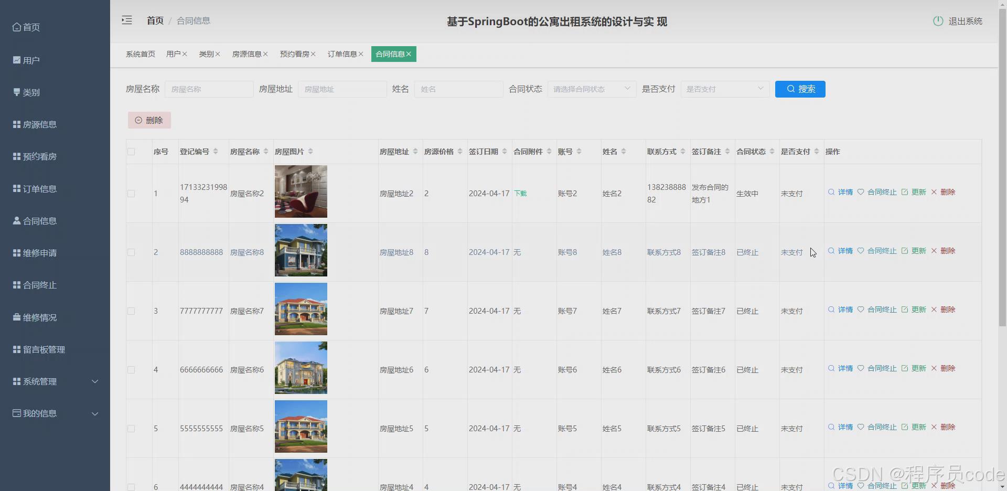Open 房源信息 via its sidebar grid icon

click(16, 124)
